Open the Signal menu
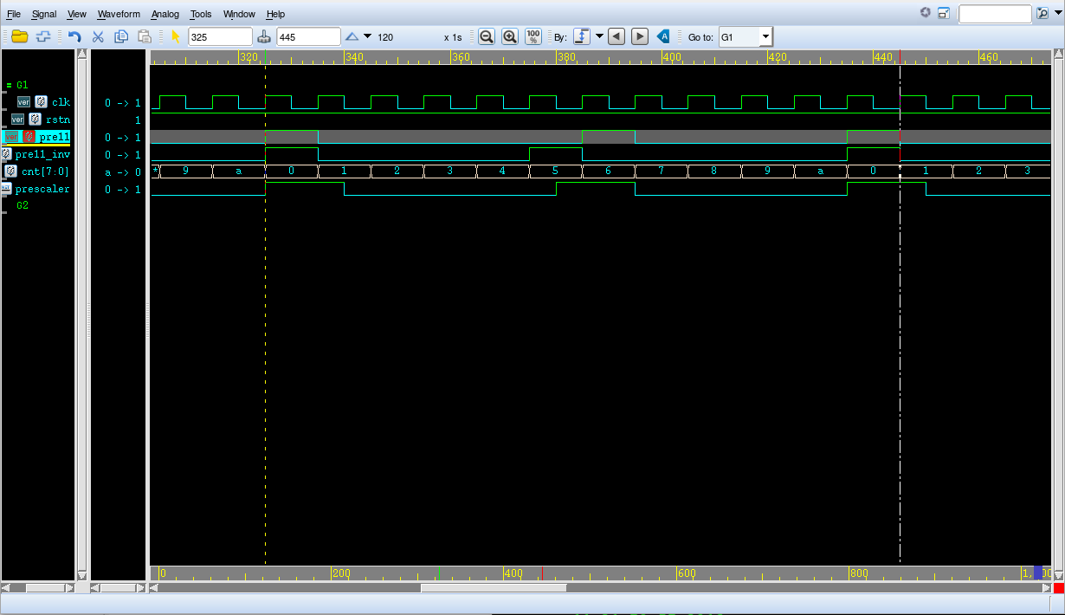The width and height of the screenshot is (1065, 615). pos(44,14)
